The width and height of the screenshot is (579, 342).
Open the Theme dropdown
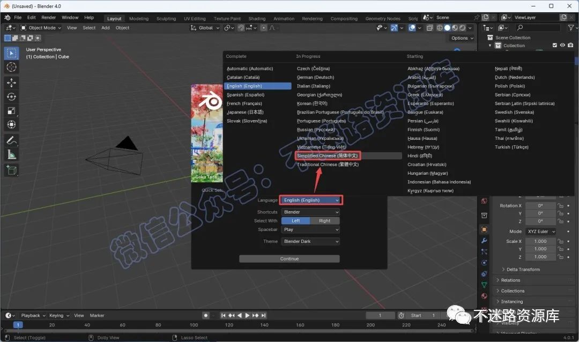(x=310, y=242)
